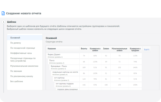Image resolution: width=161 pixels, height=102 pixels.
Task: Click requests value 92 in Яндекс.Директ row
Action: point(106,56)
